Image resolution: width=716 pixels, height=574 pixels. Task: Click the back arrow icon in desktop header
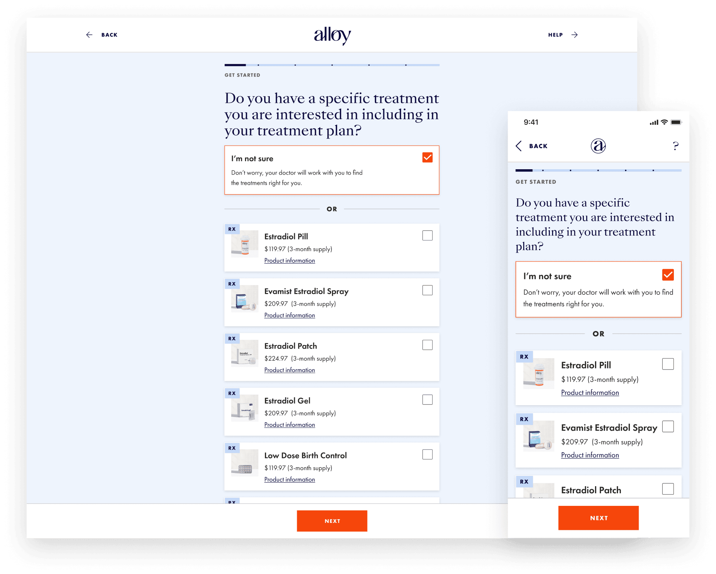click(89, 35)
